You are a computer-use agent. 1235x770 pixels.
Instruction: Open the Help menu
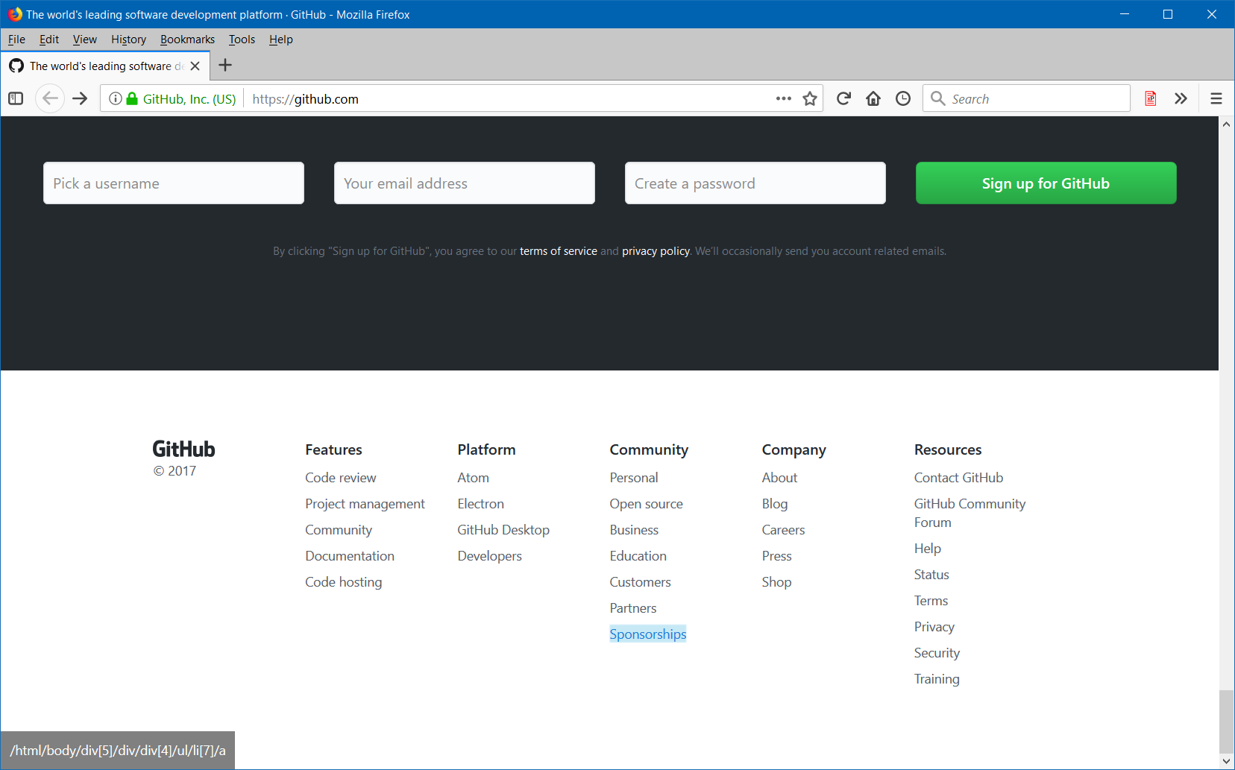coord(280,40)
